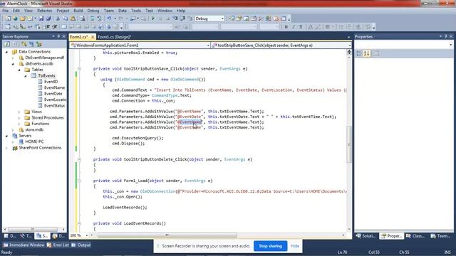456x256 pixels.
Task: Click the Save All toolbar icon
Action: pyautogui.click(x=48, y=18)
